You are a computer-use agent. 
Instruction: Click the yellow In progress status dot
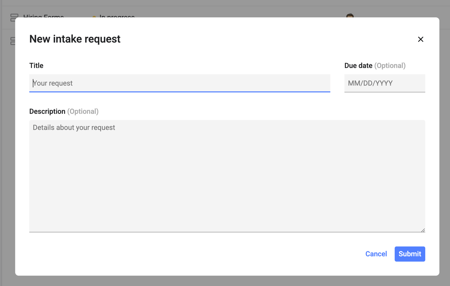94,17
